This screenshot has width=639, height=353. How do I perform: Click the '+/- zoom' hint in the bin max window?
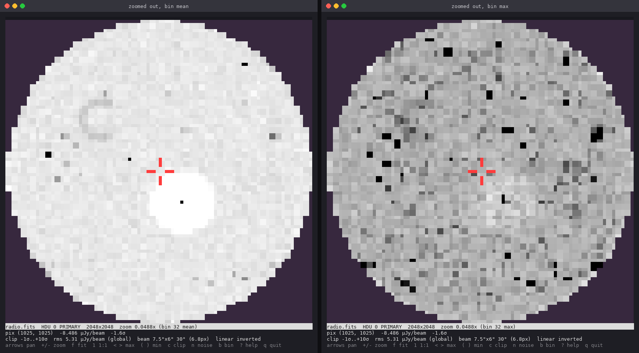tap(375, 345)
